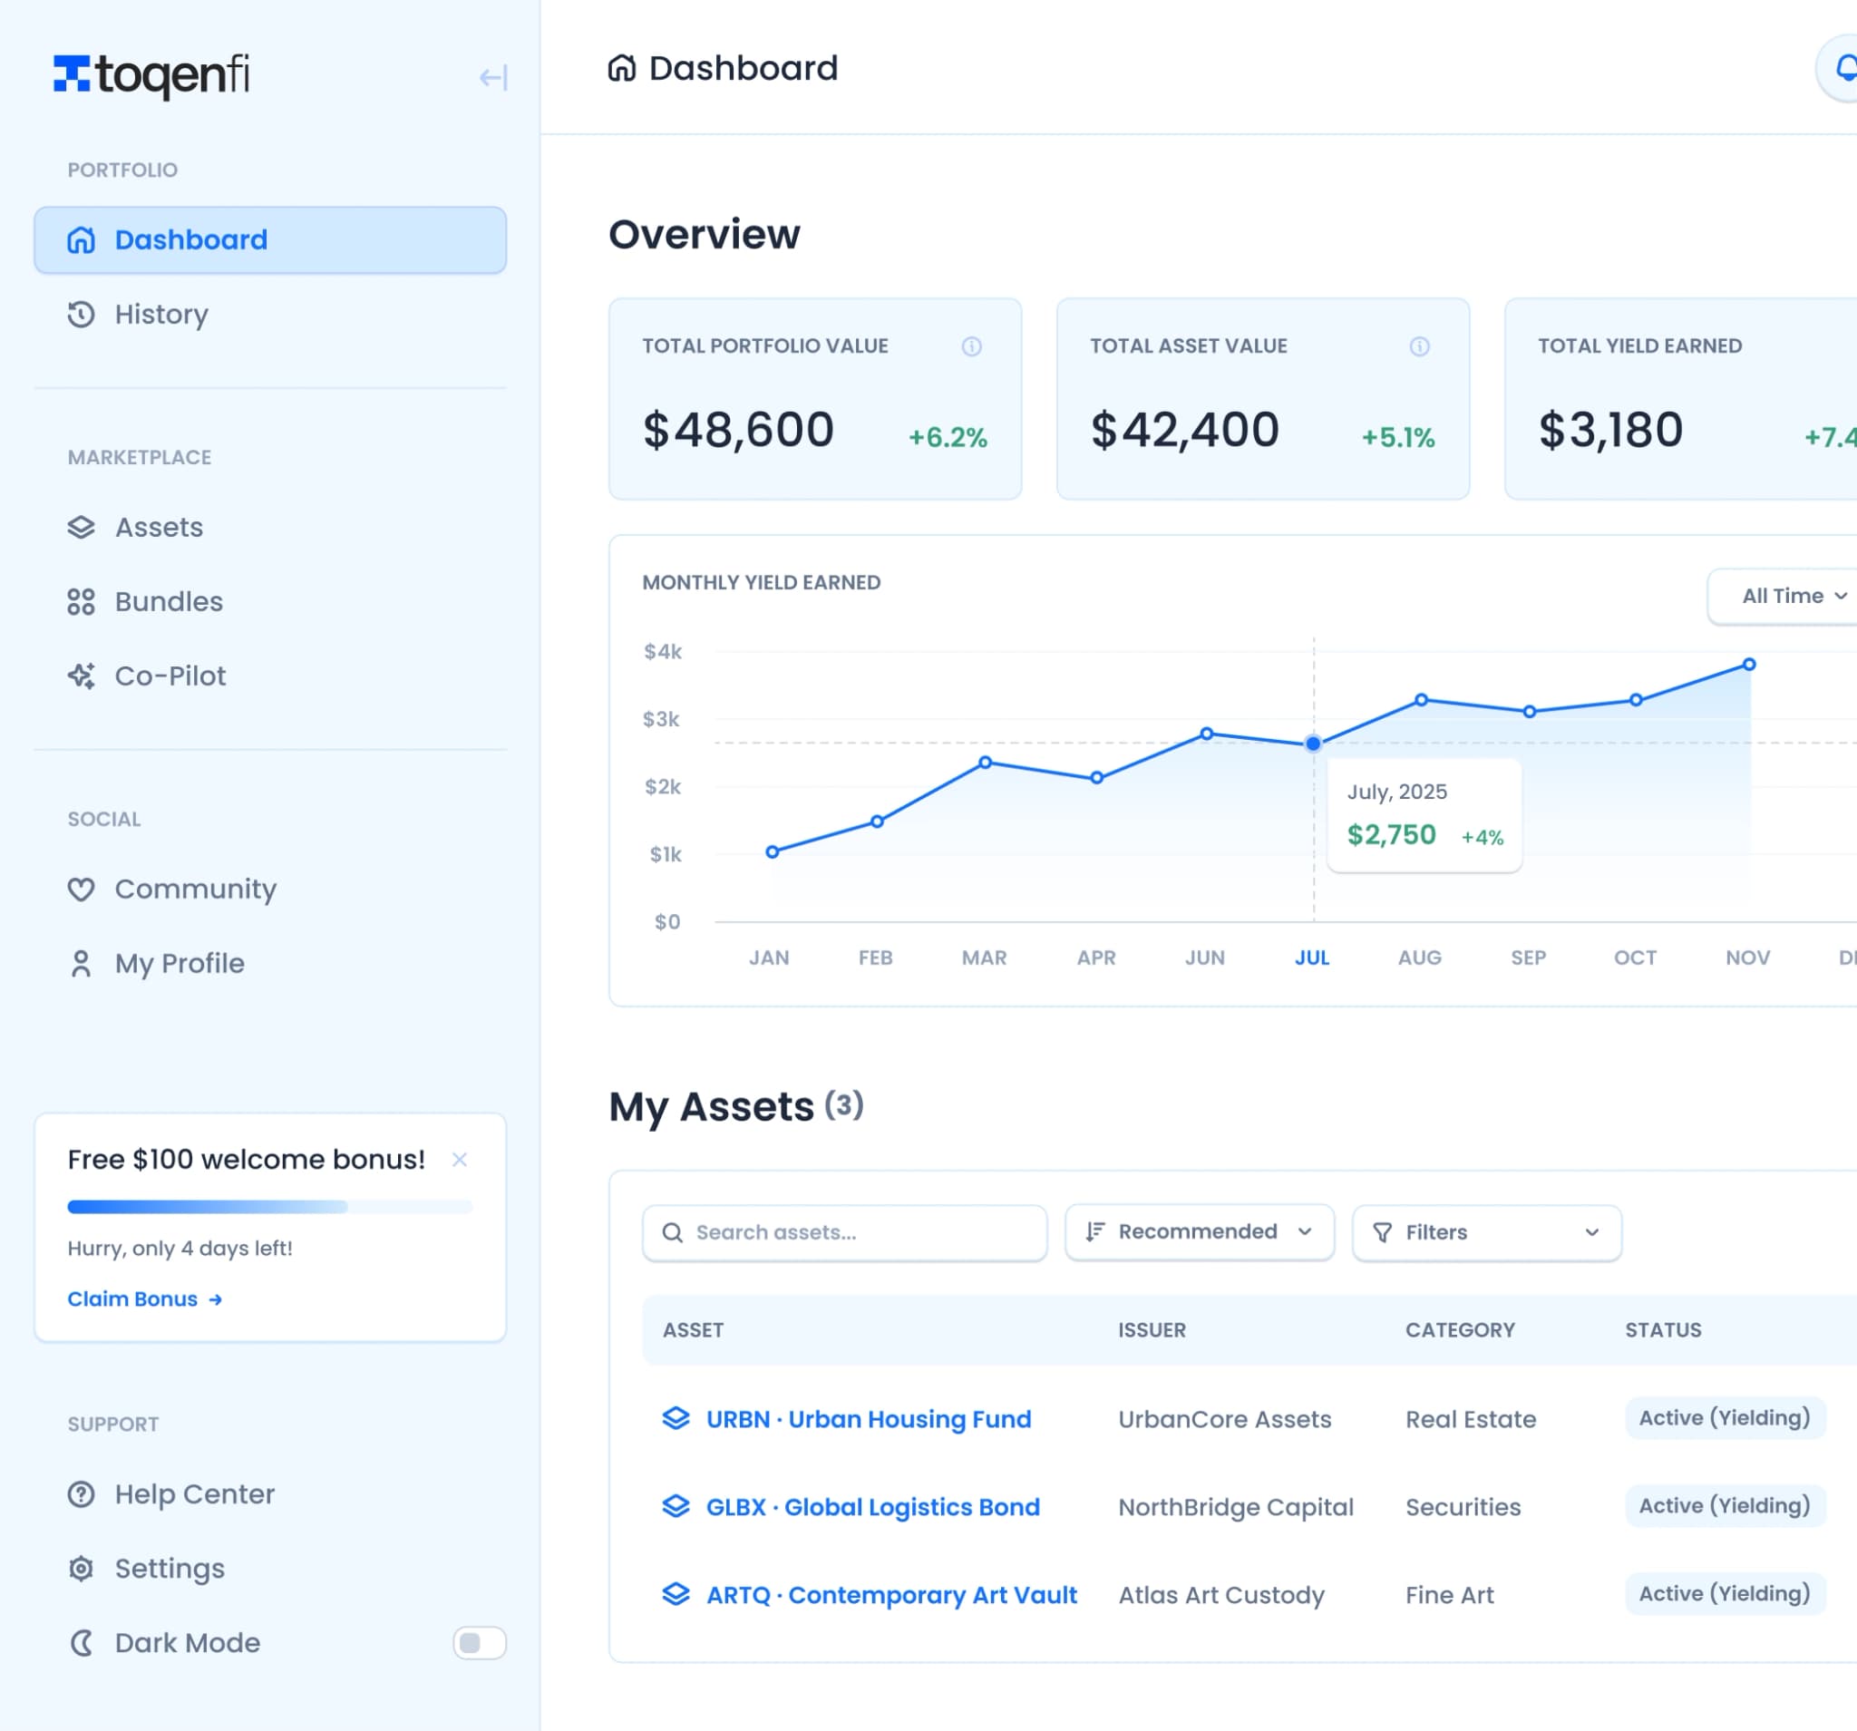Open GLBX Global Logistics Bond link
The height and width of the screenshot is (1731, 1857).
click(x=871, y=1506)
